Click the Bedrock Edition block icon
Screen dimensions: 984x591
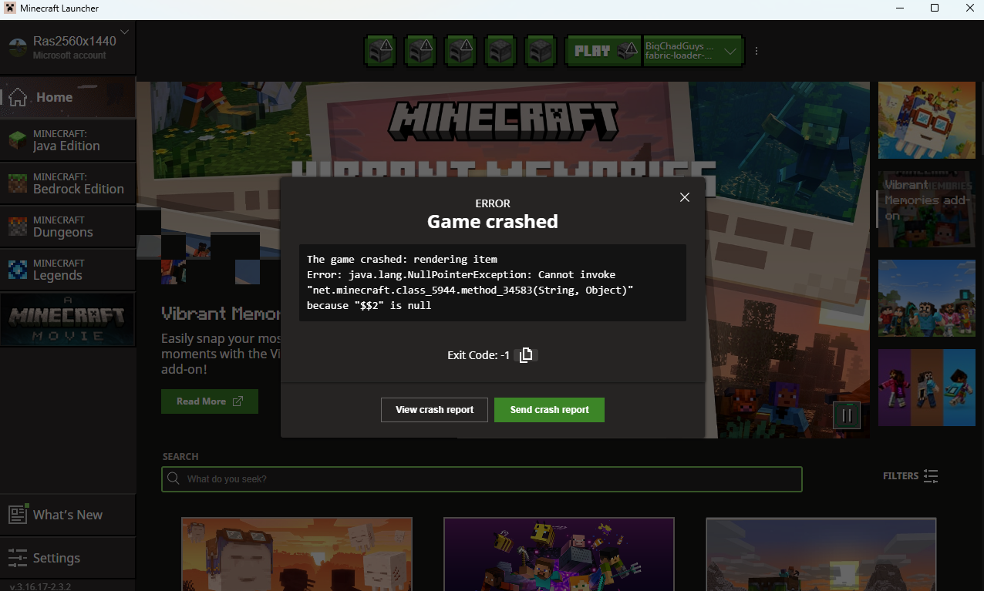point(17,183)
